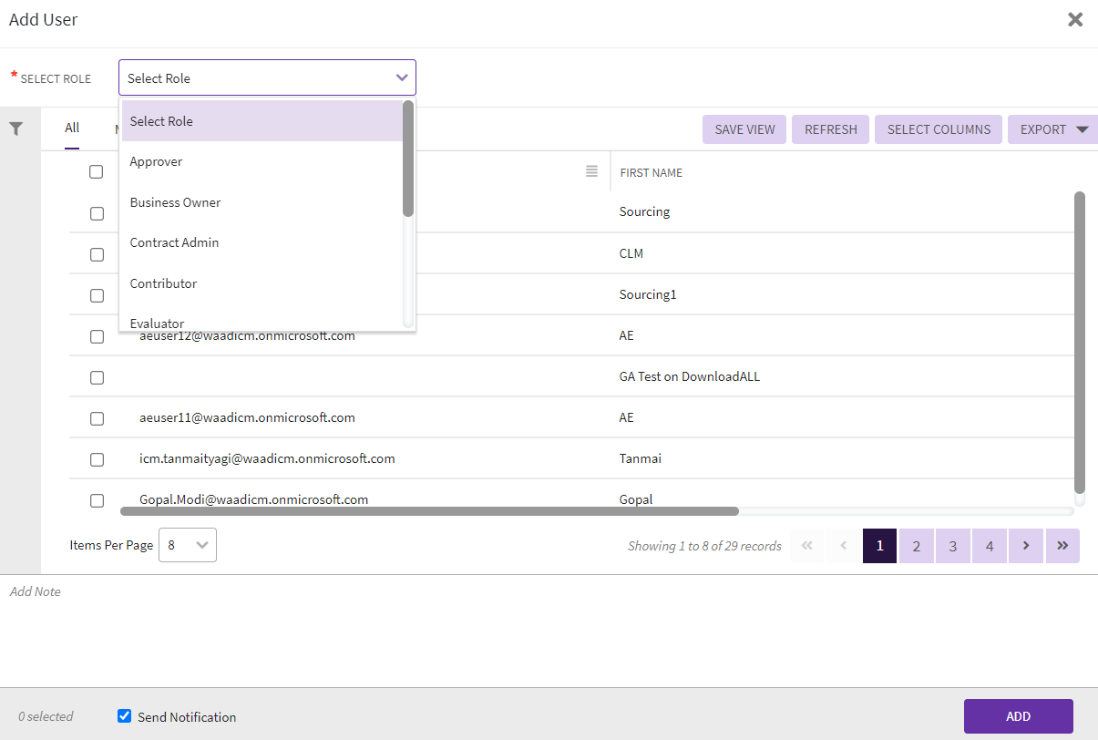Check the select-all header checkbox
The height and width of the screenshot is (740, 1098).
click(x=97, y=172)
